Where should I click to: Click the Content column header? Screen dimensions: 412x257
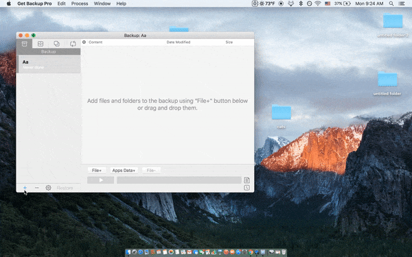pos(95,42)
